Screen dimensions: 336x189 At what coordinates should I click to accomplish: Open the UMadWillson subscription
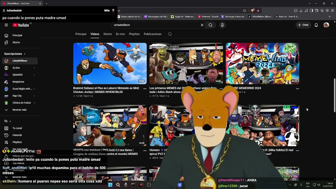[20, 61]
